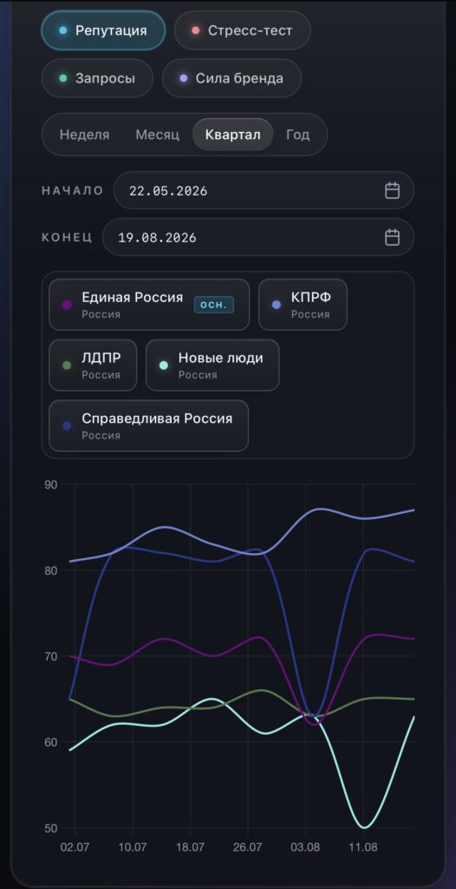Screen dimensions: 456x889
Task: Select the Запросы metric chip
Action: point(97,78)
